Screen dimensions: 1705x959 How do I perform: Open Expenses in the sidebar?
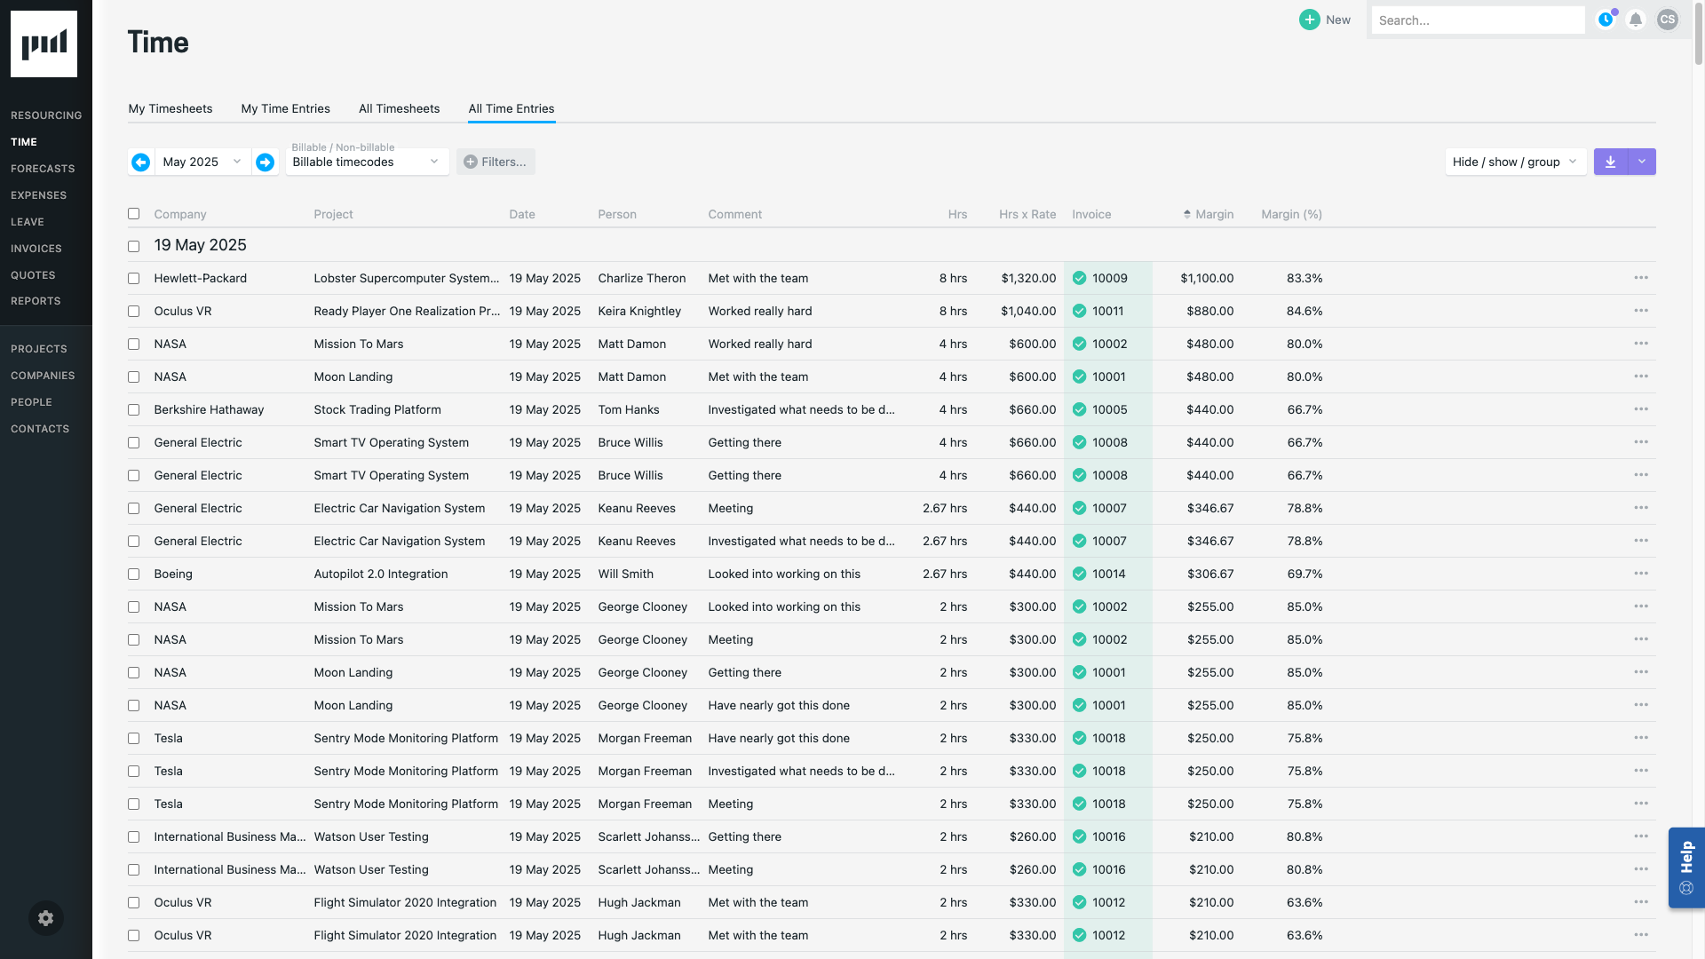click(38, 195)
